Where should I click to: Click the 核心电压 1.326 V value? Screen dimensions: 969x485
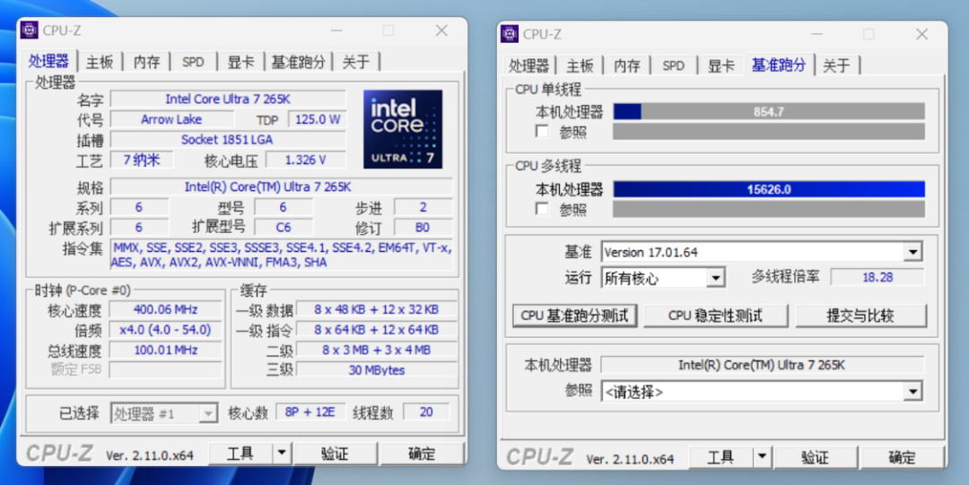click(305, 160)
